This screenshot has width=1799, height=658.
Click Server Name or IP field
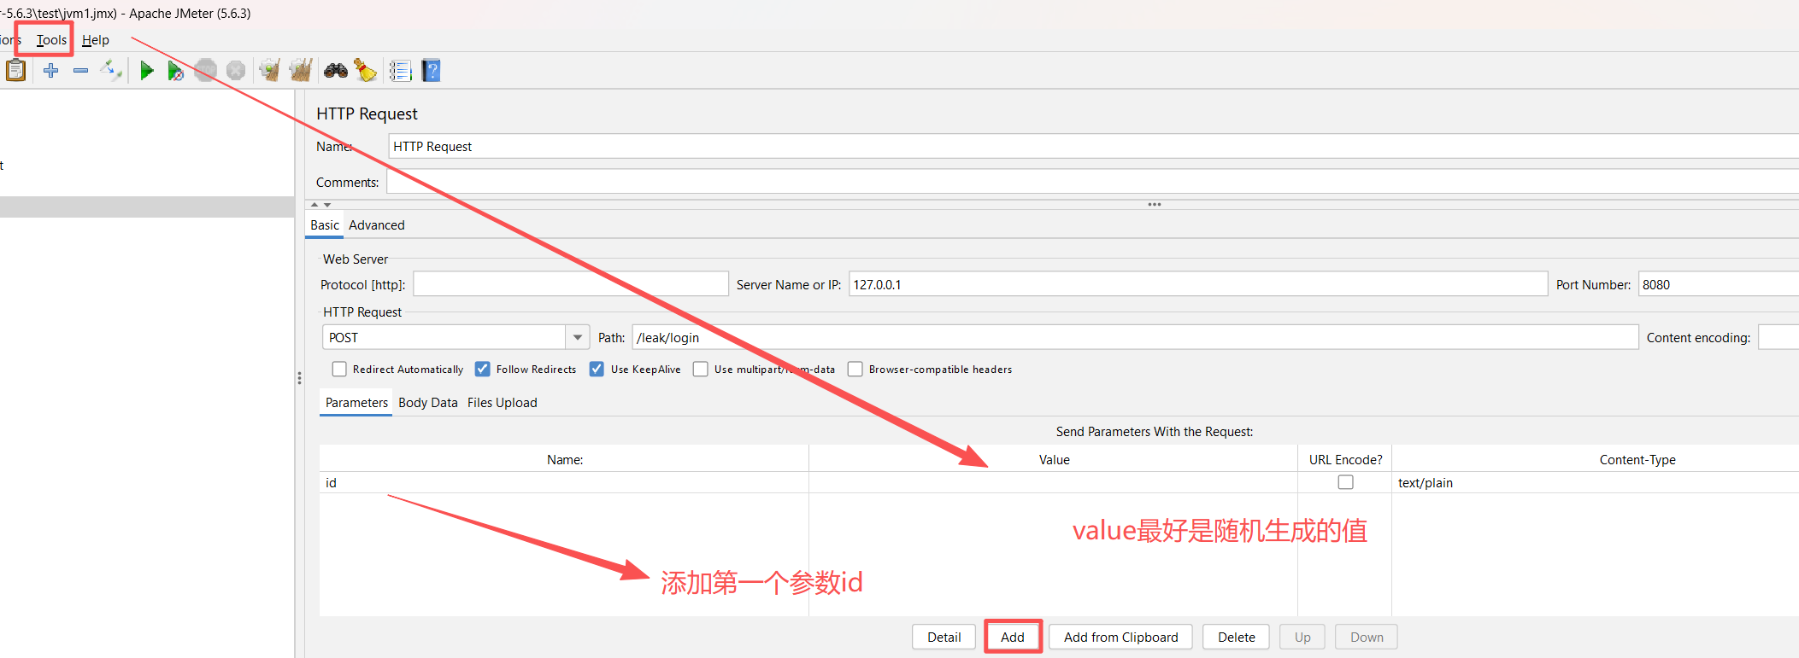[1198, 284]
